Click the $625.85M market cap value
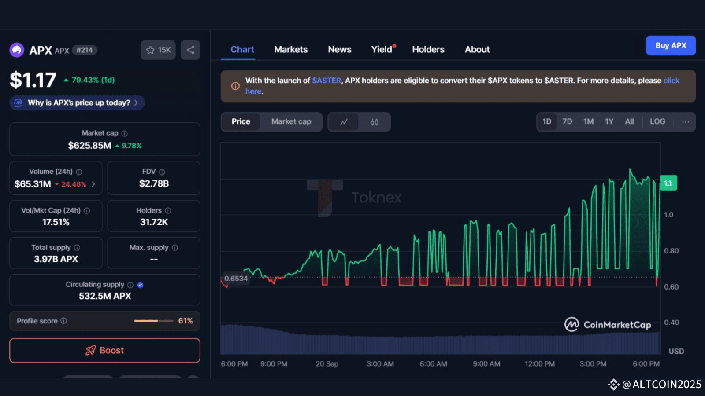Image resolution: width=705 pixels, height=396 pixels. tap(89, 146)
